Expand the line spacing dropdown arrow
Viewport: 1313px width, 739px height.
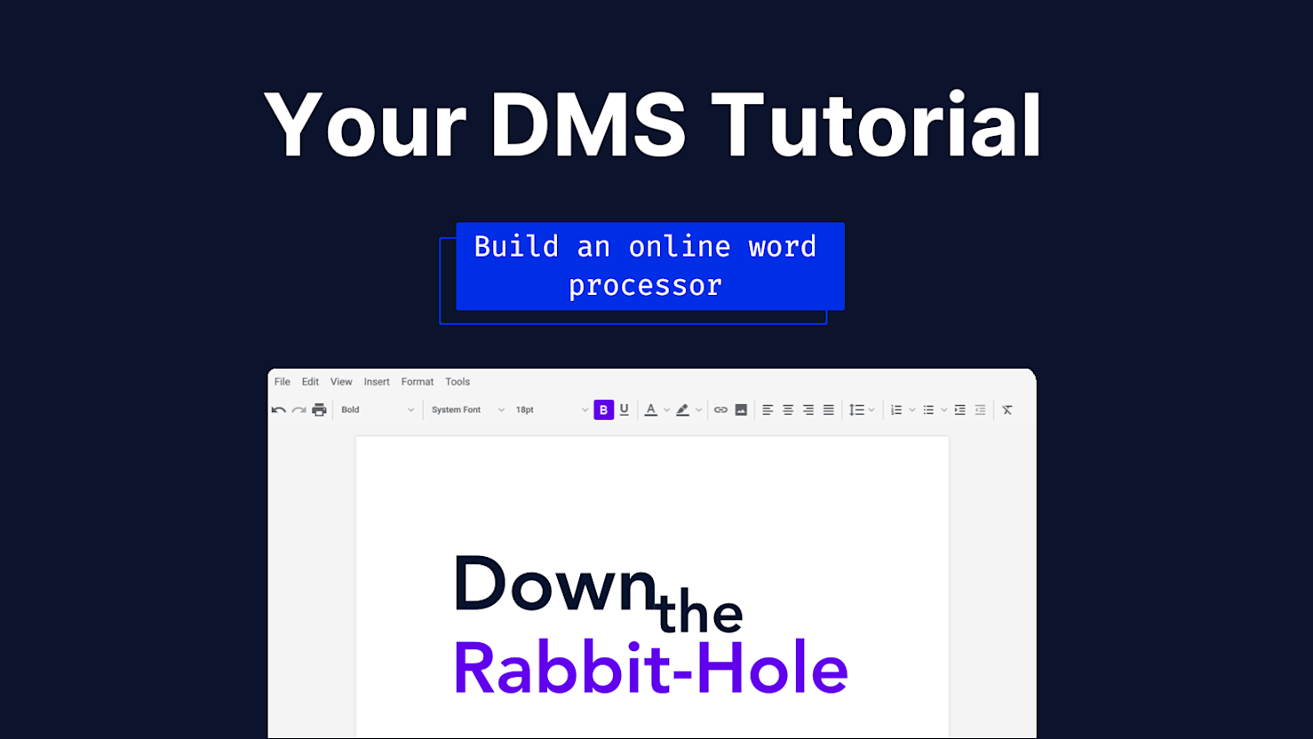(871, 410)
